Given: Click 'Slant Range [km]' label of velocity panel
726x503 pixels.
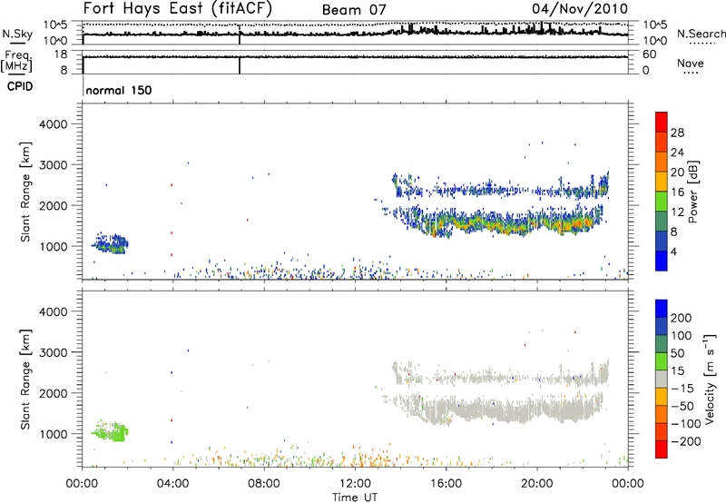Looking at the screenshot, I should (x=25, y=380).
